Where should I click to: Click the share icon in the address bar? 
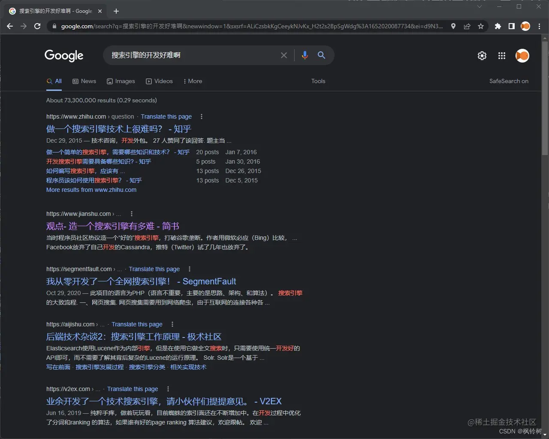pyautogui.click(x=467, y=26)
